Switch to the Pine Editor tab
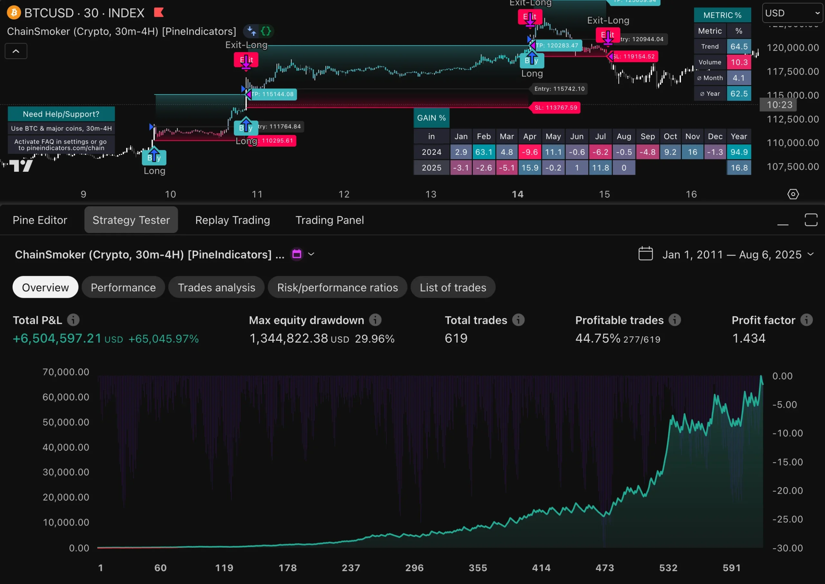Image resolution: width=825 pixels, height=584 pixels. coord(40,220)
